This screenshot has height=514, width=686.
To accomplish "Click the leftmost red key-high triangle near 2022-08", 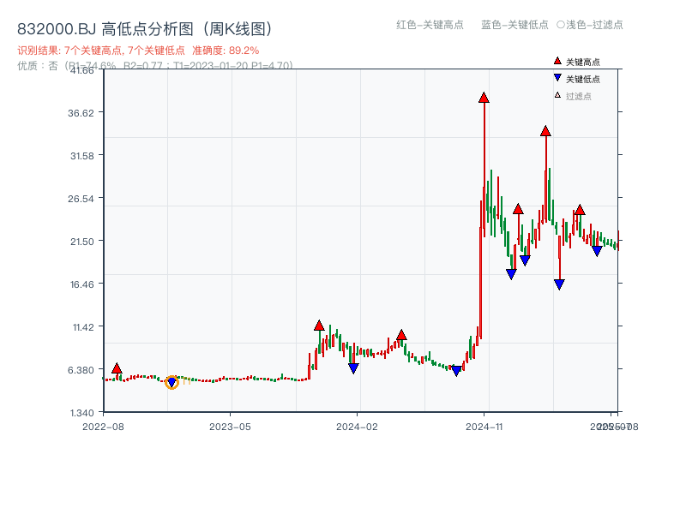I will click(x=116, y=368).
